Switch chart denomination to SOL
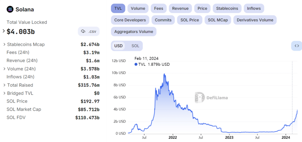The height and width of the screenshot is (142, 302). (x=135, y=46)
